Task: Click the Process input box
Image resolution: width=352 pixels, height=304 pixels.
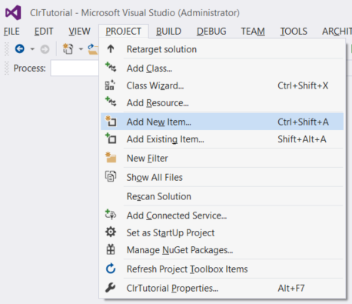Action: pos(75,68)
